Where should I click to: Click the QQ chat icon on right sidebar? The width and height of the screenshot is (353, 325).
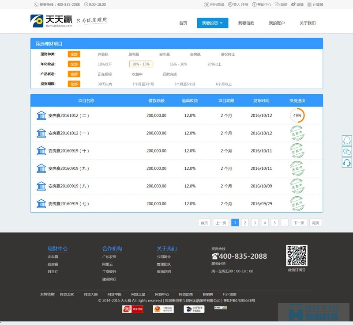coord(347,140)
